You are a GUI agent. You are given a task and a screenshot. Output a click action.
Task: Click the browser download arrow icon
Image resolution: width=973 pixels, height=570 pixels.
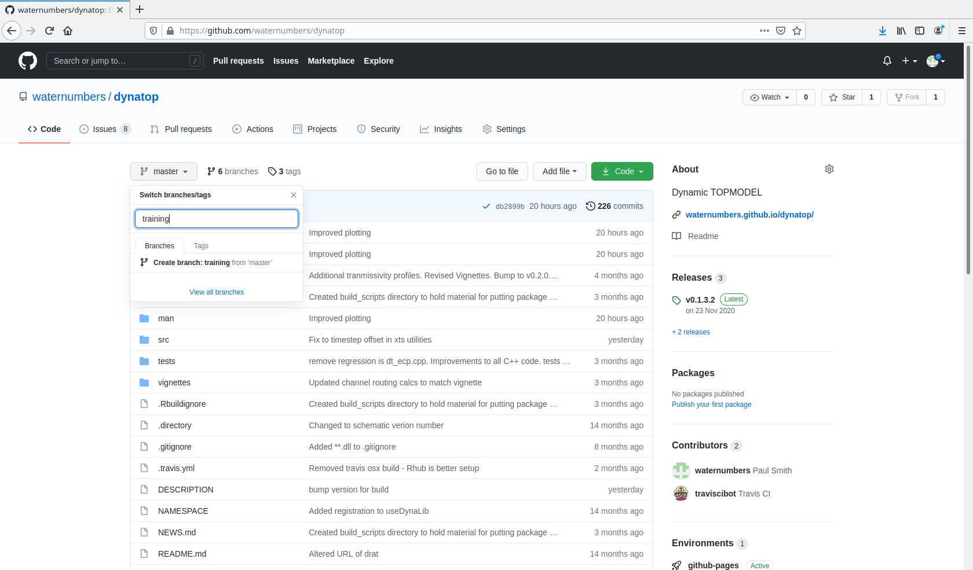pyautogui.click(x=882, y=31)
